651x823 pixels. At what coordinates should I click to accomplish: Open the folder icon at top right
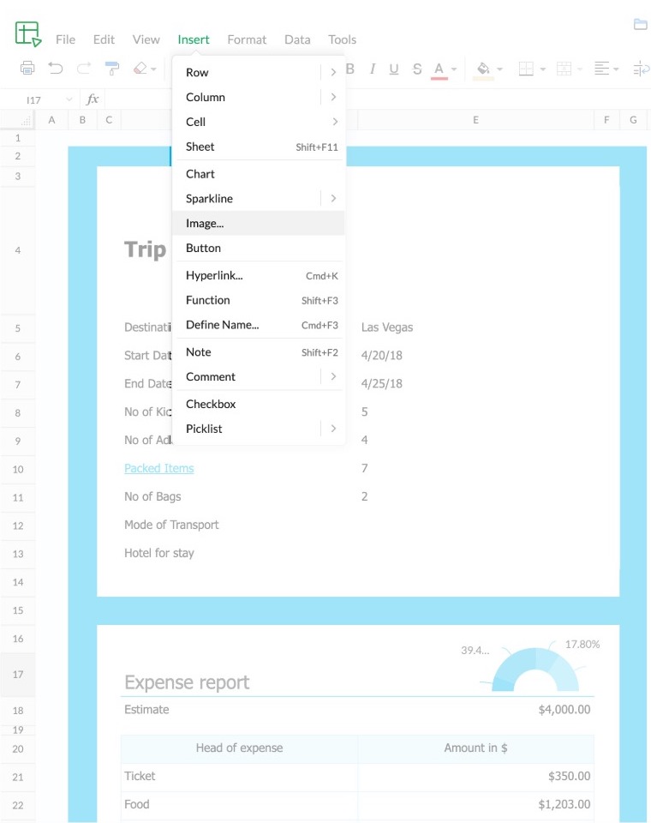click(640, 24)
